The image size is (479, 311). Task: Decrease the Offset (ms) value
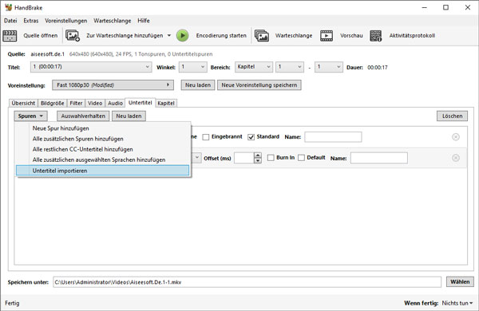tap(258, 160)
